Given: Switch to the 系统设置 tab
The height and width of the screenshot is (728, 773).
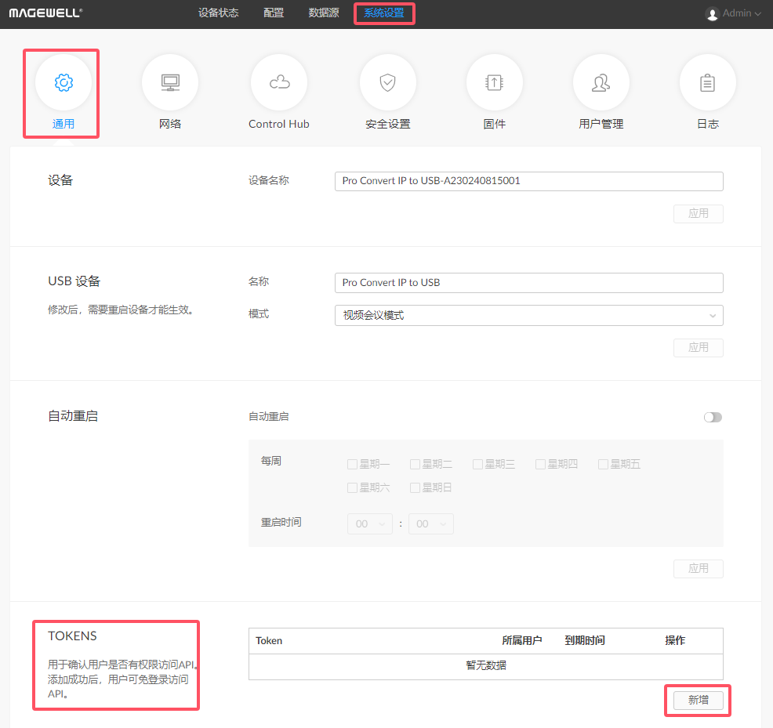Looking at the screenshot, I should tap(384, 13).
